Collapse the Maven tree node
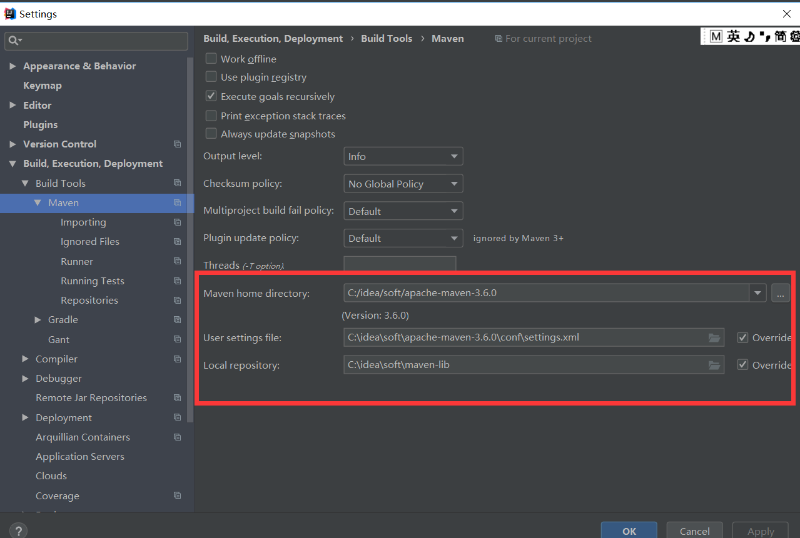Viewport: 800px width, 538px height. [38, 203]
